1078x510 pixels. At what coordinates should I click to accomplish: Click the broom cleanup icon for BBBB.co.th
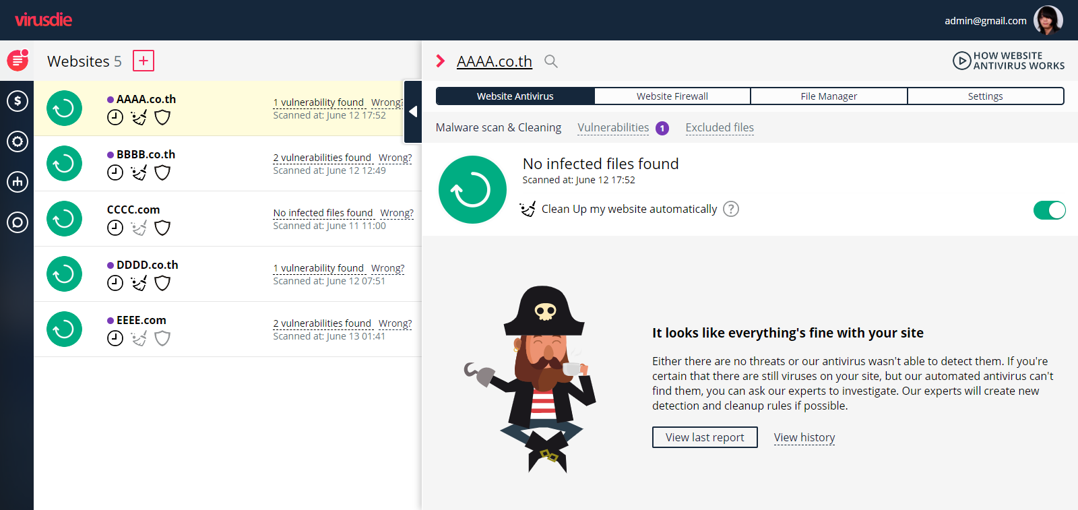(139, 172)
